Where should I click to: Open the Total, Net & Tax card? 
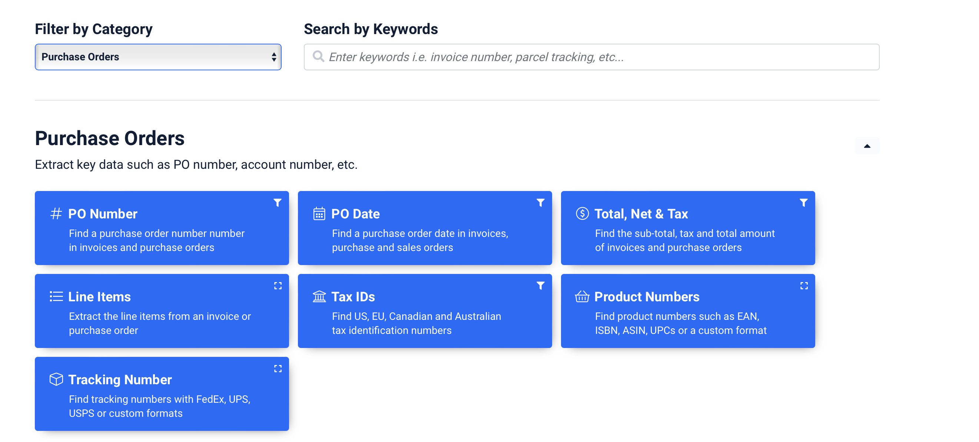point(687,228)
